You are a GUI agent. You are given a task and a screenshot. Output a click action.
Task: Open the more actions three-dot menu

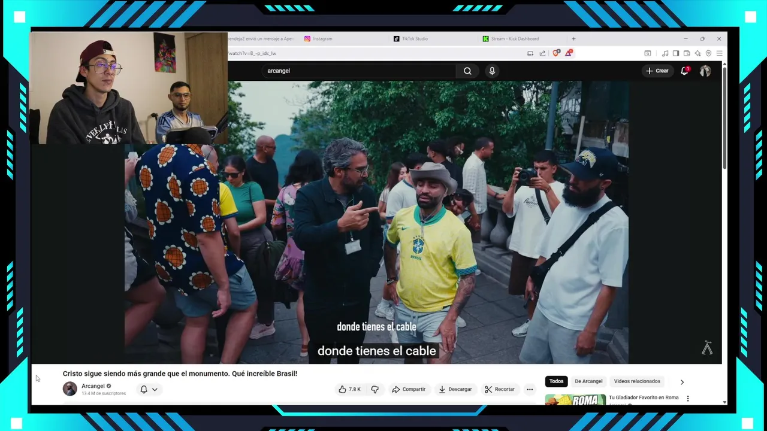coord(530,390)
